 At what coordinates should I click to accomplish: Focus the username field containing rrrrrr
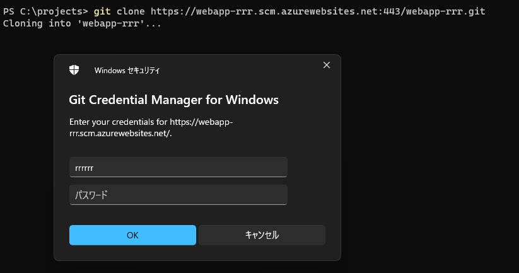178,168
